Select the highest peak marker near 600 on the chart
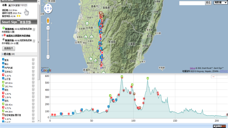The height and width of the screenshot is (128, 228). pos(122,76)
